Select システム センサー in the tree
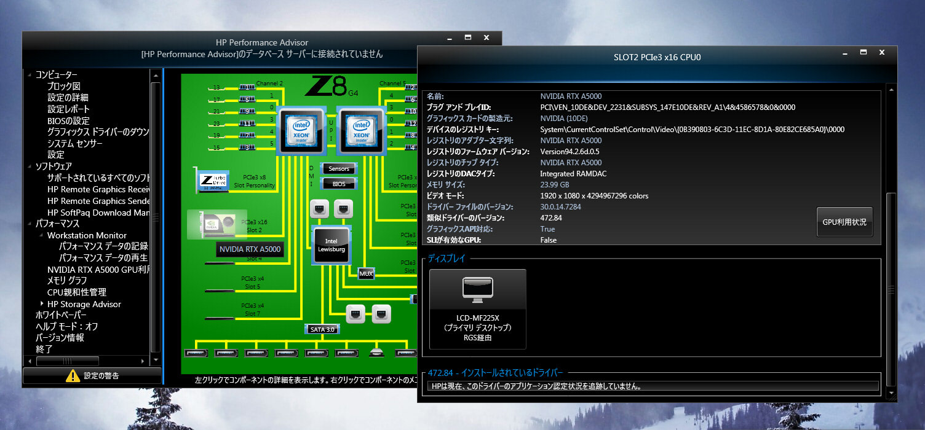 click(75, 144)
